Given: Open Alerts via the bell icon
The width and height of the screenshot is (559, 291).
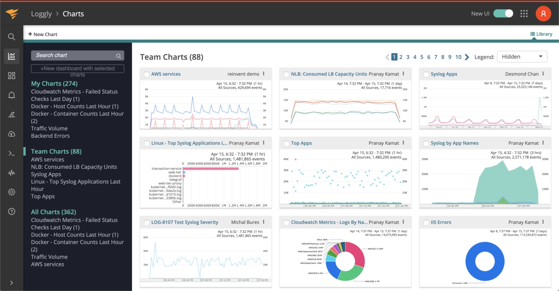Looking at the screenshot, I should tap(11, 95).
